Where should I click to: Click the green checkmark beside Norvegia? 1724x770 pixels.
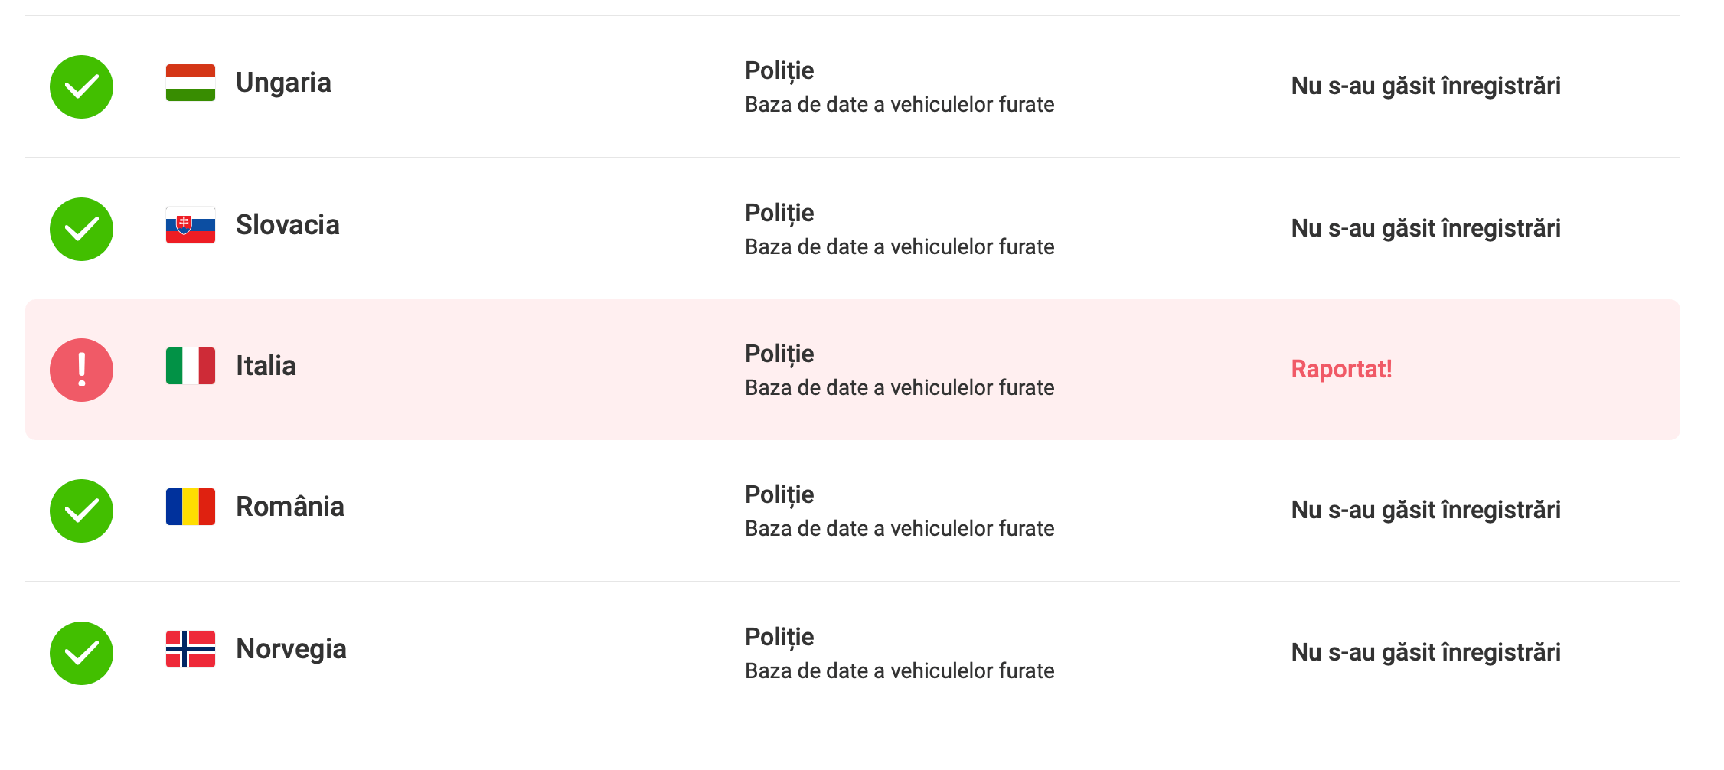tap(81, 653)
